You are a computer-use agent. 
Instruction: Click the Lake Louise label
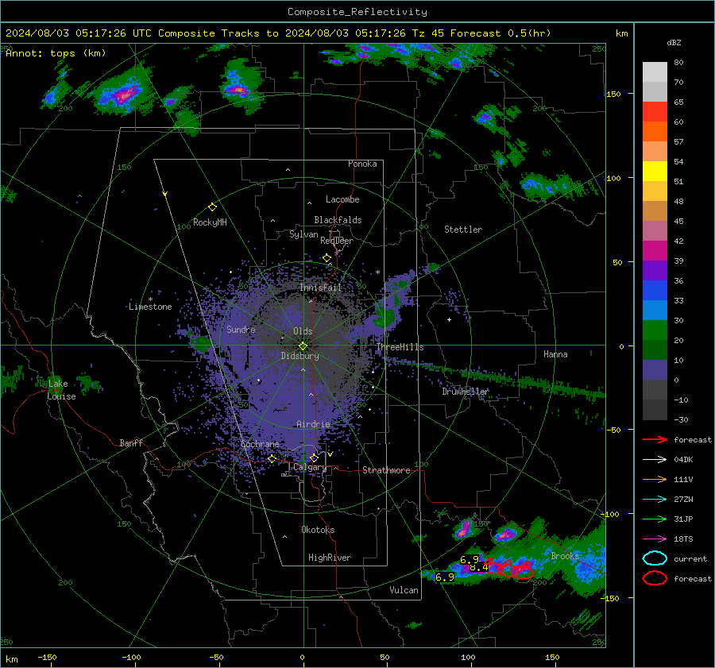pyautogui.click(x=61, y=390)
